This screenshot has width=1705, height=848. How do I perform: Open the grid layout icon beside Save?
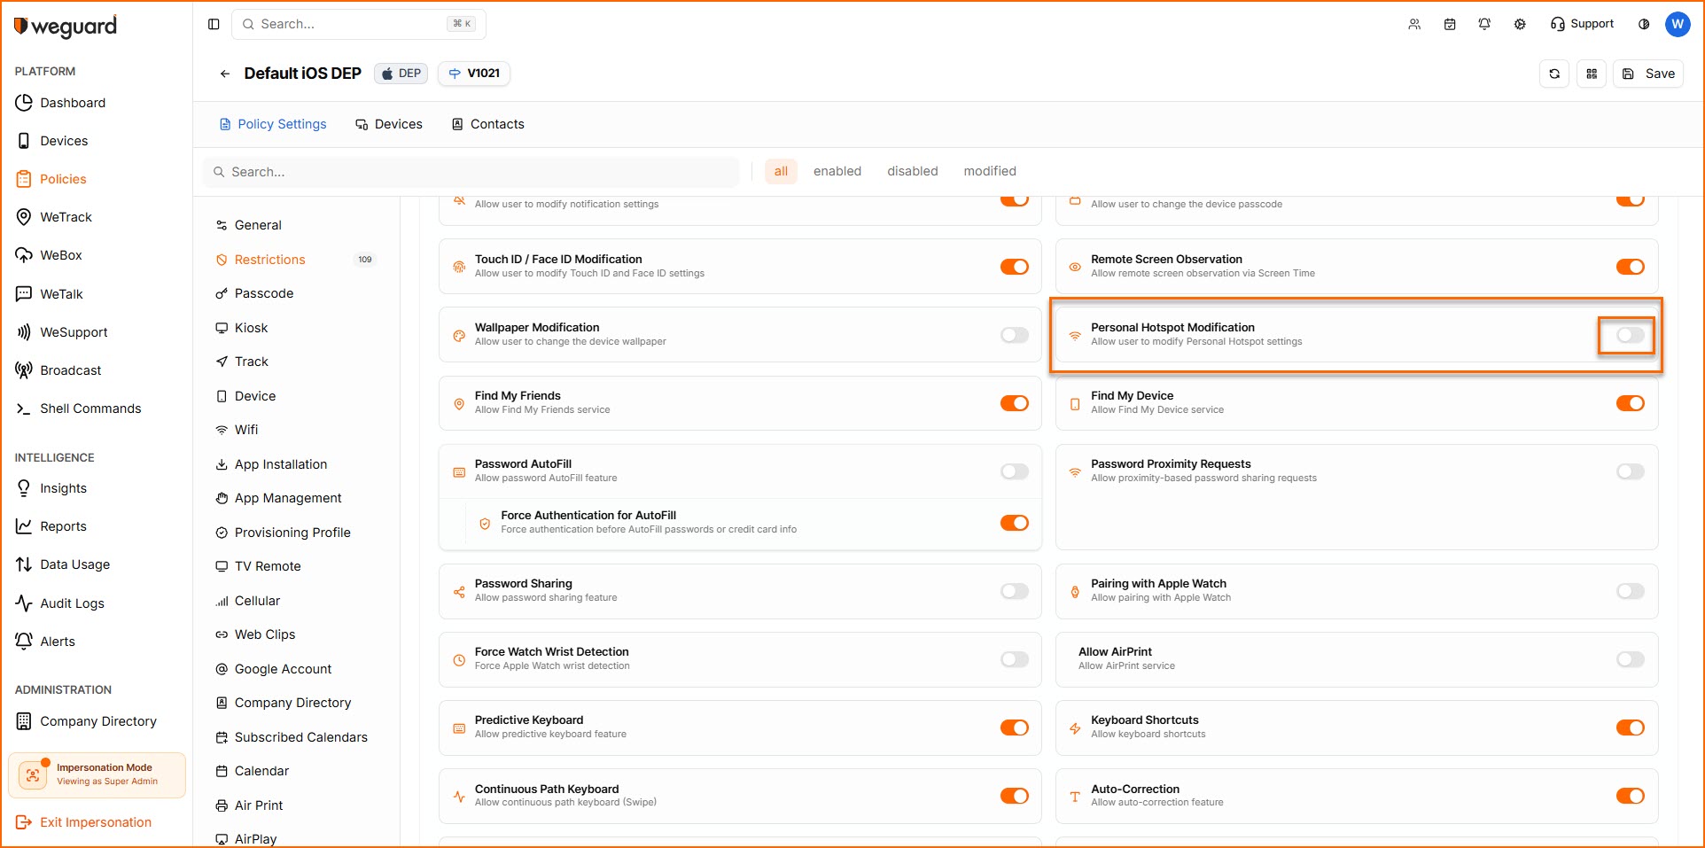(1592, 74)
